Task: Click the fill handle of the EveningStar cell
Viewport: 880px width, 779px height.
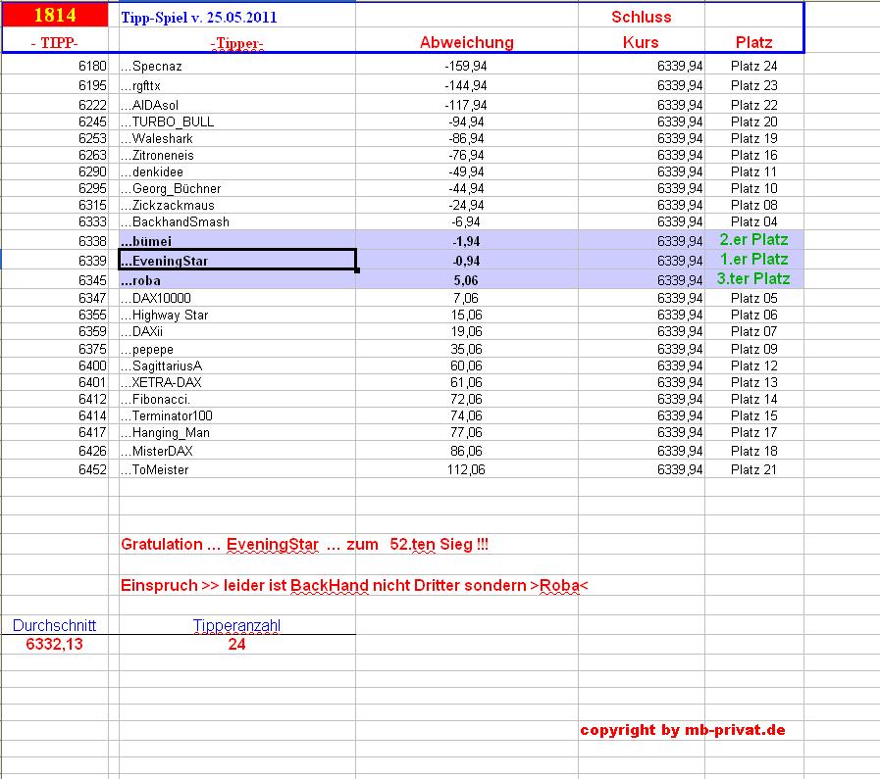Action: point(357,270)
